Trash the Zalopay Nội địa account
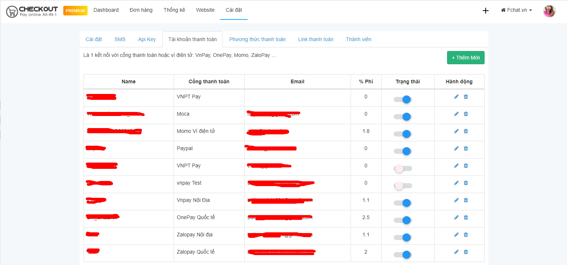Viewport: 567px width, 265px height. coord(466,235)
